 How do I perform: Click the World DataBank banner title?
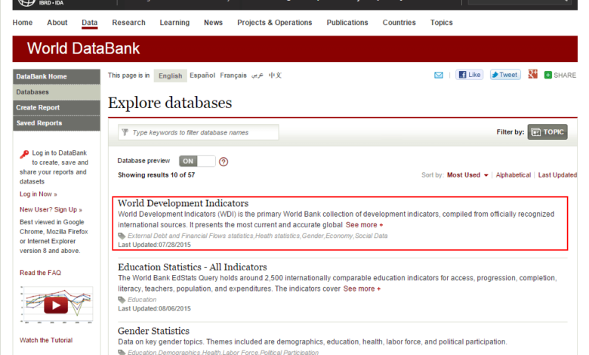83,48
